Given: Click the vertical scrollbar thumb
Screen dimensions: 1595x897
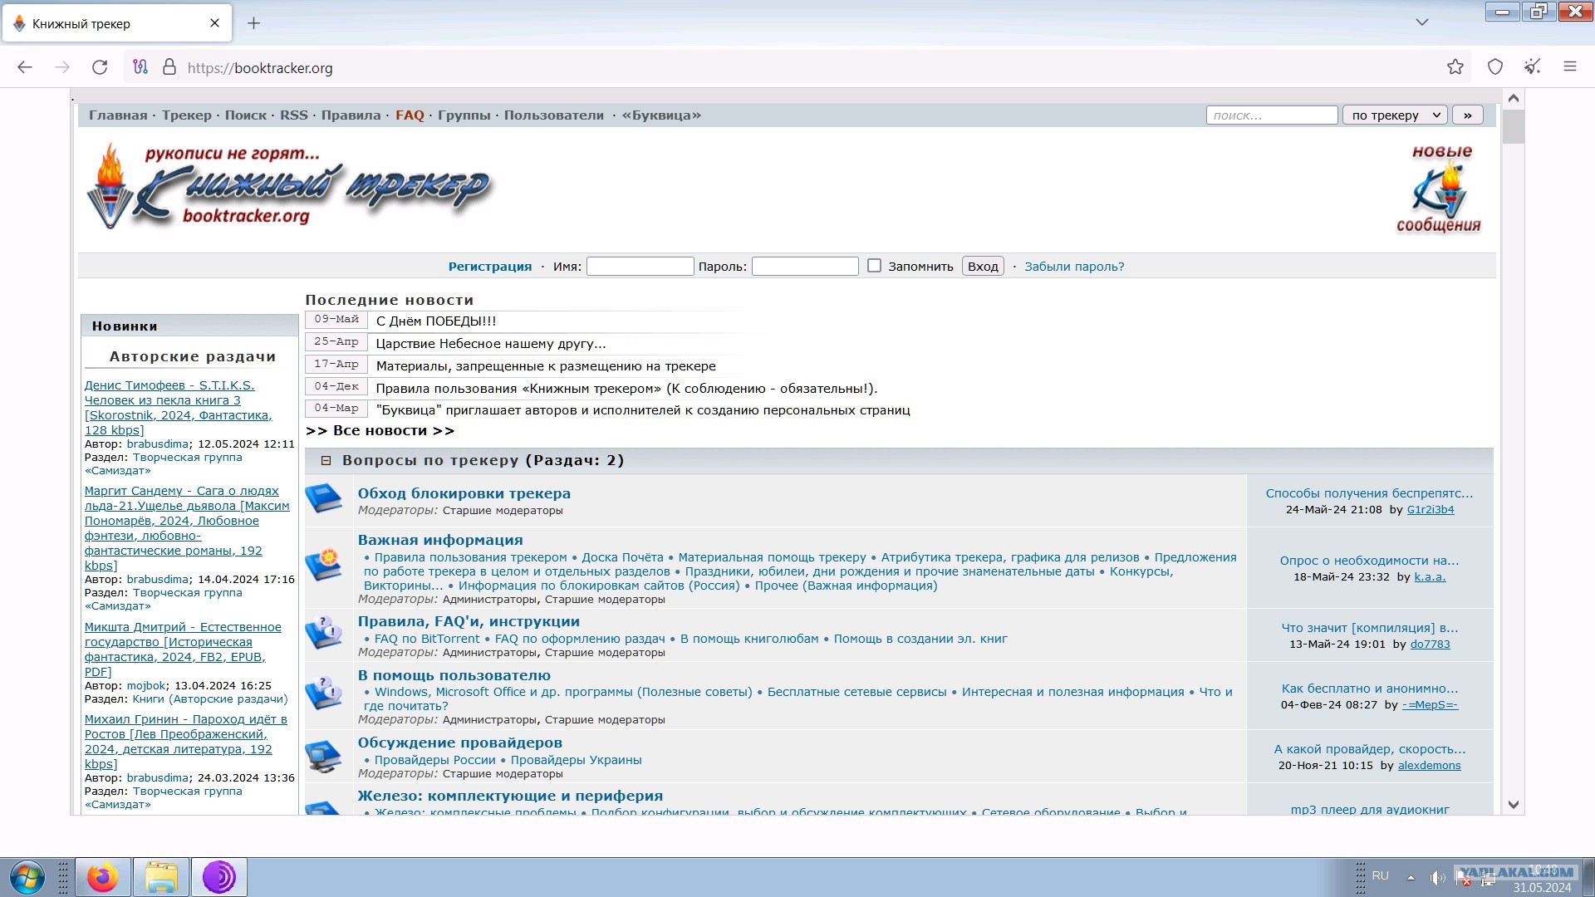Looking at the screenshot, I should (1514, 126).
